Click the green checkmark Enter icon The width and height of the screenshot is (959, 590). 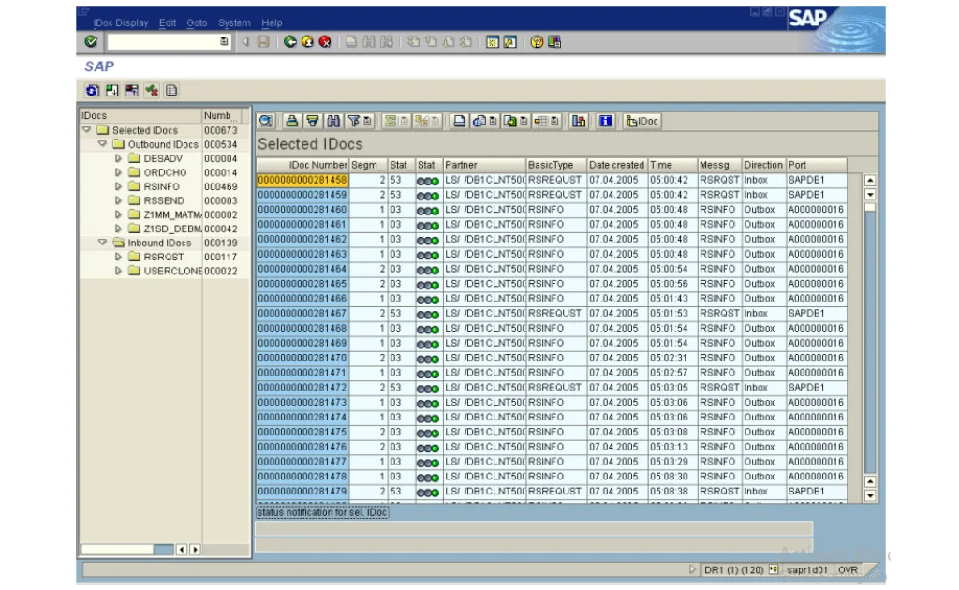tap(91, 41)
